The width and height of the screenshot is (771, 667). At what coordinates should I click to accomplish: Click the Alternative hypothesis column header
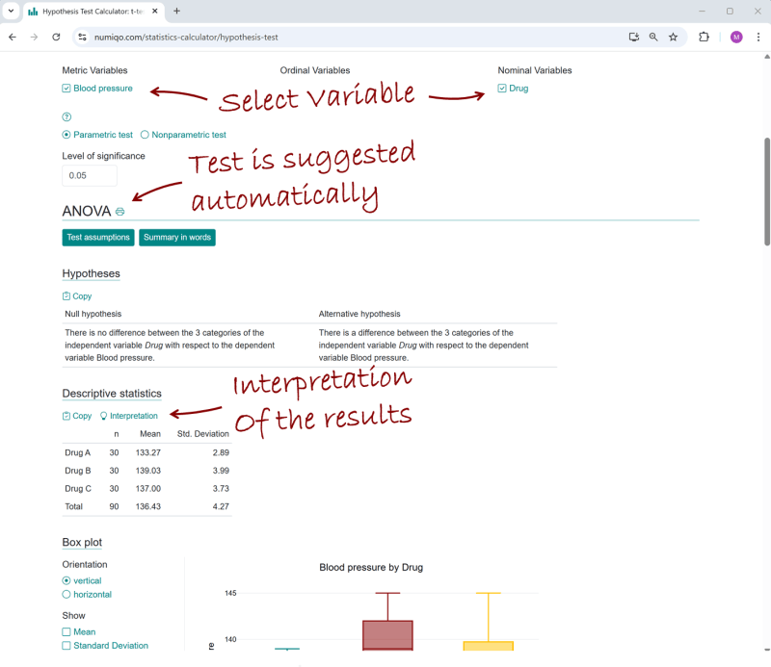coord(359,314)
